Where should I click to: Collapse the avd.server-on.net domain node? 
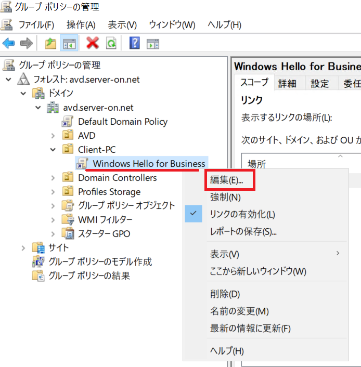click(x=38, y=108)
